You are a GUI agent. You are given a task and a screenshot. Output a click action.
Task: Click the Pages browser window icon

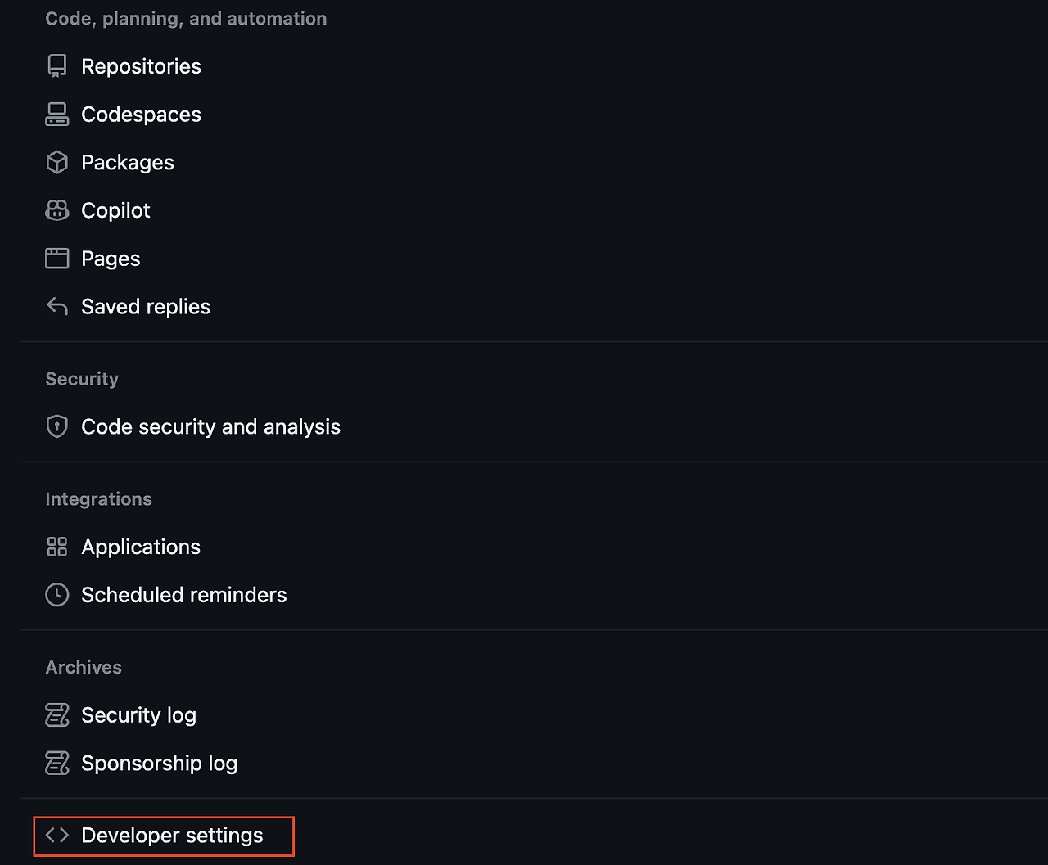(x=56, y=258)
